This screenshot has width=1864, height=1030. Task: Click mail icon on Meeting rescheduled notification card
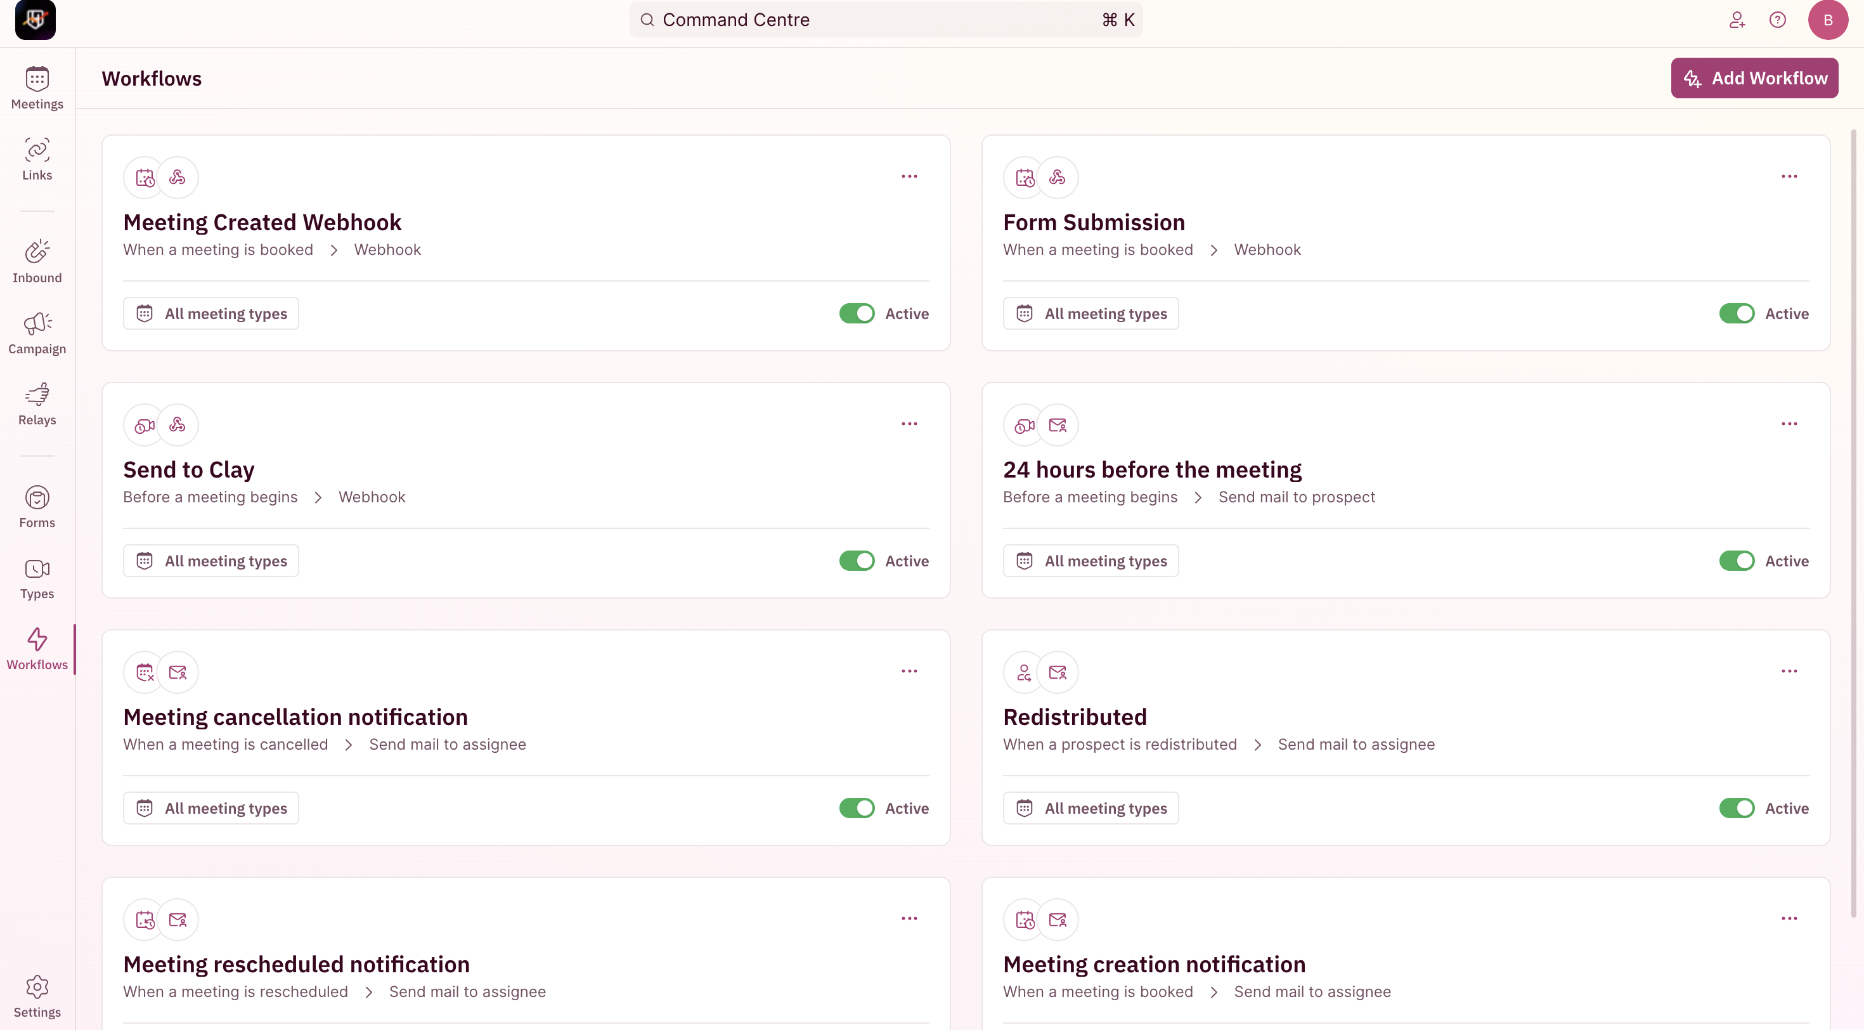tap(178, 920)
